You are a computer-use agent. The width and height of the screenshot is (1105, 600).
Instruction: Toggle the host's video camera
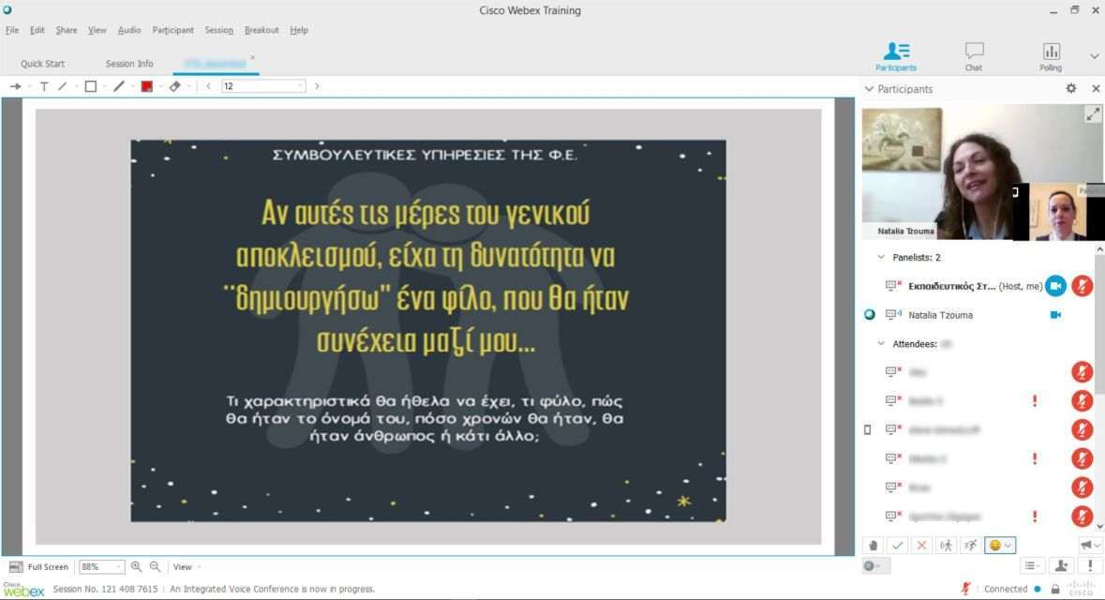(x=1055, y=286)
